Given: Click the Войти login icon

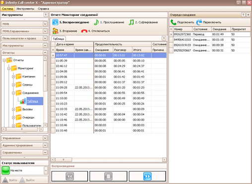Looking at the screenshot, I should click(5, 180).
